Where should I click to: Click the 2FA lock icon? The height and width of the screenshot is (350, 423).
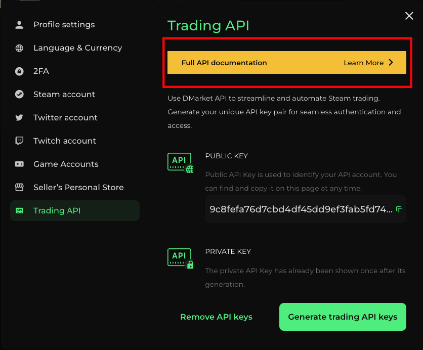(19, 71)
